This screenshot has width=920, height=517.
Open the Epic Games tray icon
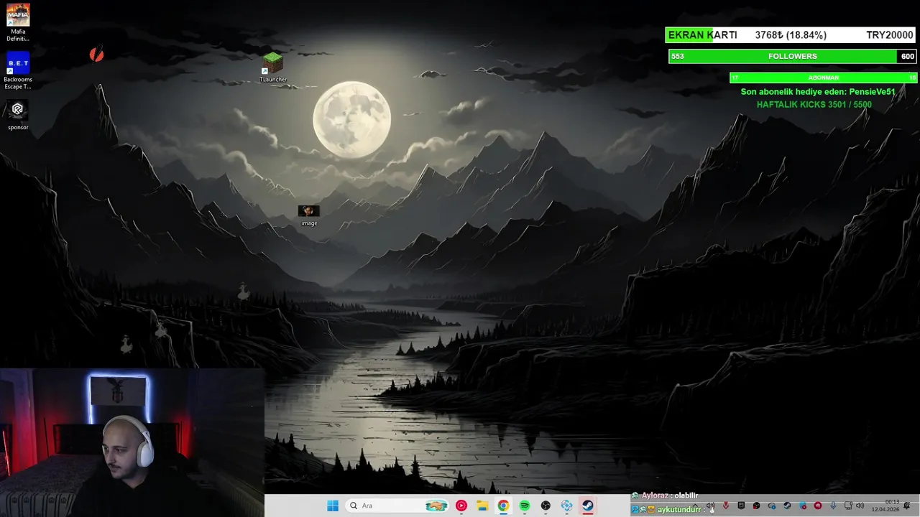tap(741, 506)
